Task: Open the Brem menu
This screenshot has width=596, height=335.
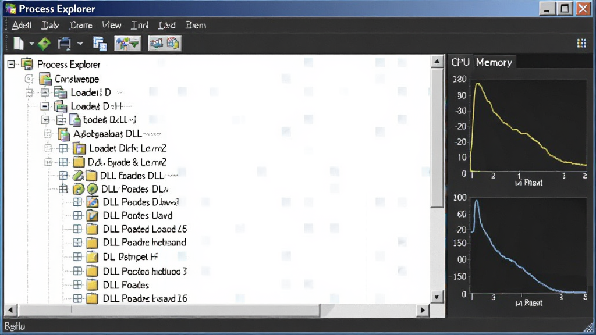Action: [x=196, y=26]
